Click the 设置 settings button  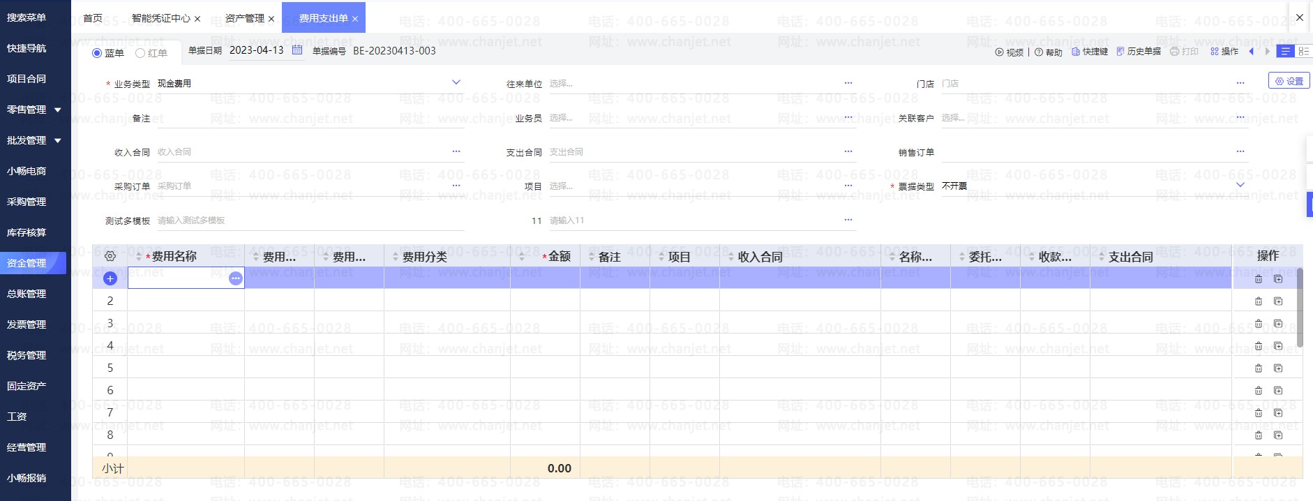tap(1289, 81)
